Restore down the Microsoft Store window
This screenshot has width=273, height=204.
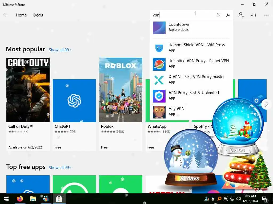point(255,4)
